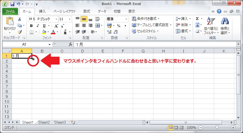Switch to 数式 ribbon tab
Viewport: 243px width, 133px height.
click(87, 11)
